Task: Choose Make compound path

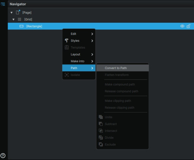Action: tap(122, 84)
